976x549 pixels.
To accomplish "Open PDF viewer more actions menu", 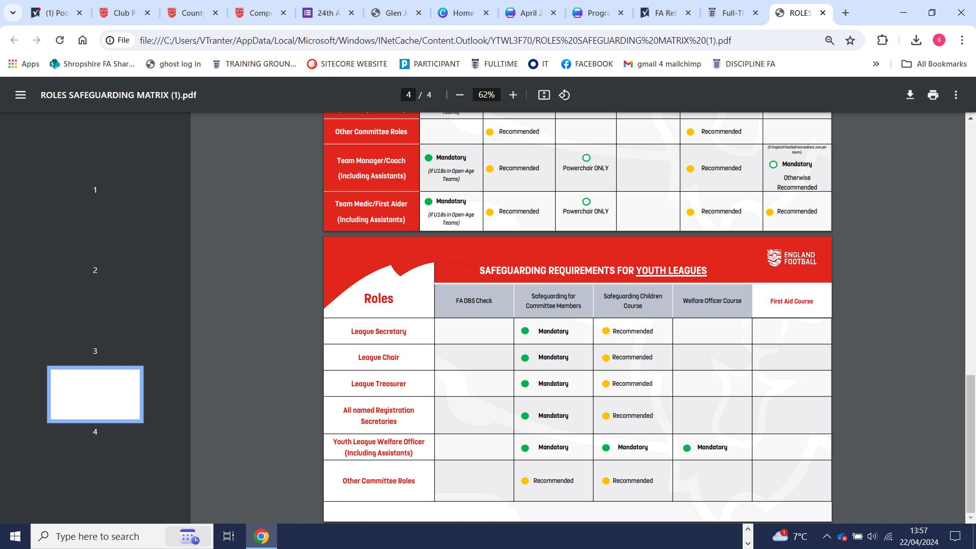I will point(956,95).
